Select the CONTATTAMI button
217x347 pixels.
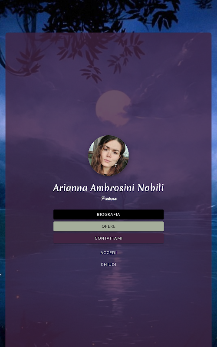coord(108,238)
